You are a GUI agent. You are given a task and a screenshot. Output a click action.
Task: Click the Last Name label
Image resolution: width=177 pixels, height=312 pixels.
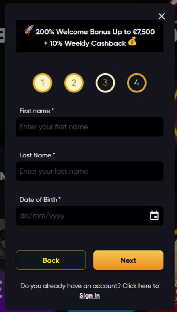coord(35,155)
